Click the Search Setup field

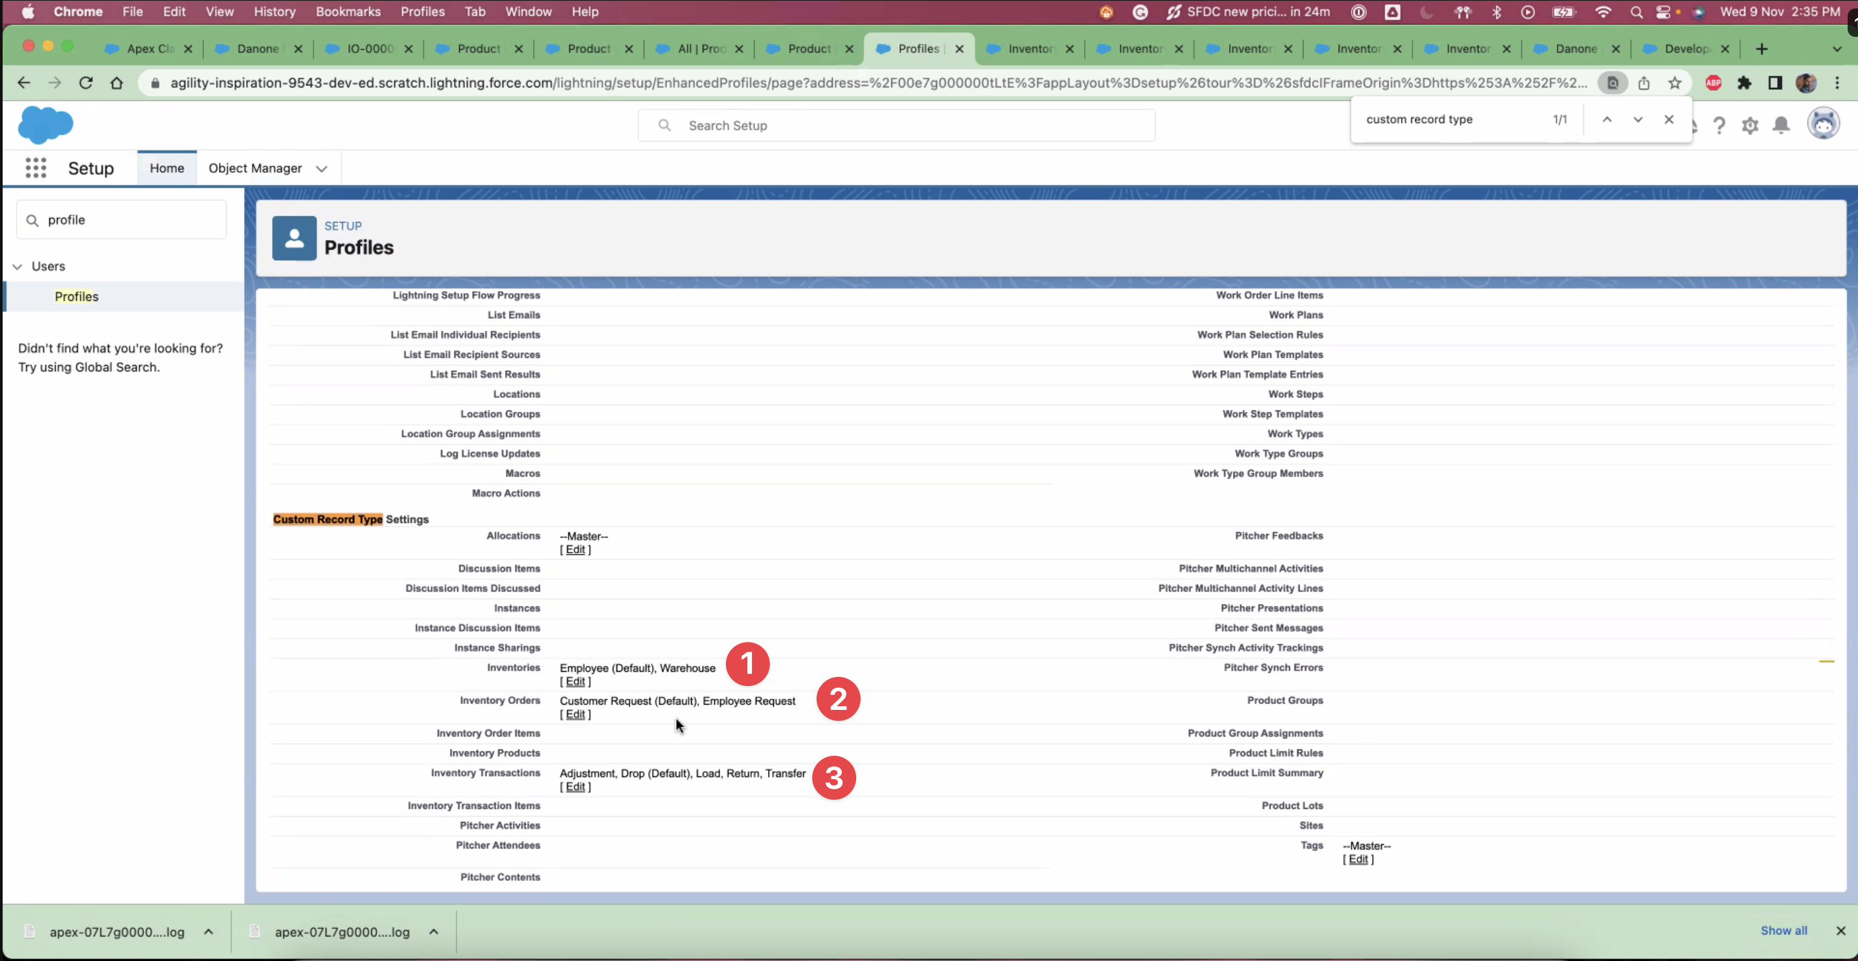point(896,126)
